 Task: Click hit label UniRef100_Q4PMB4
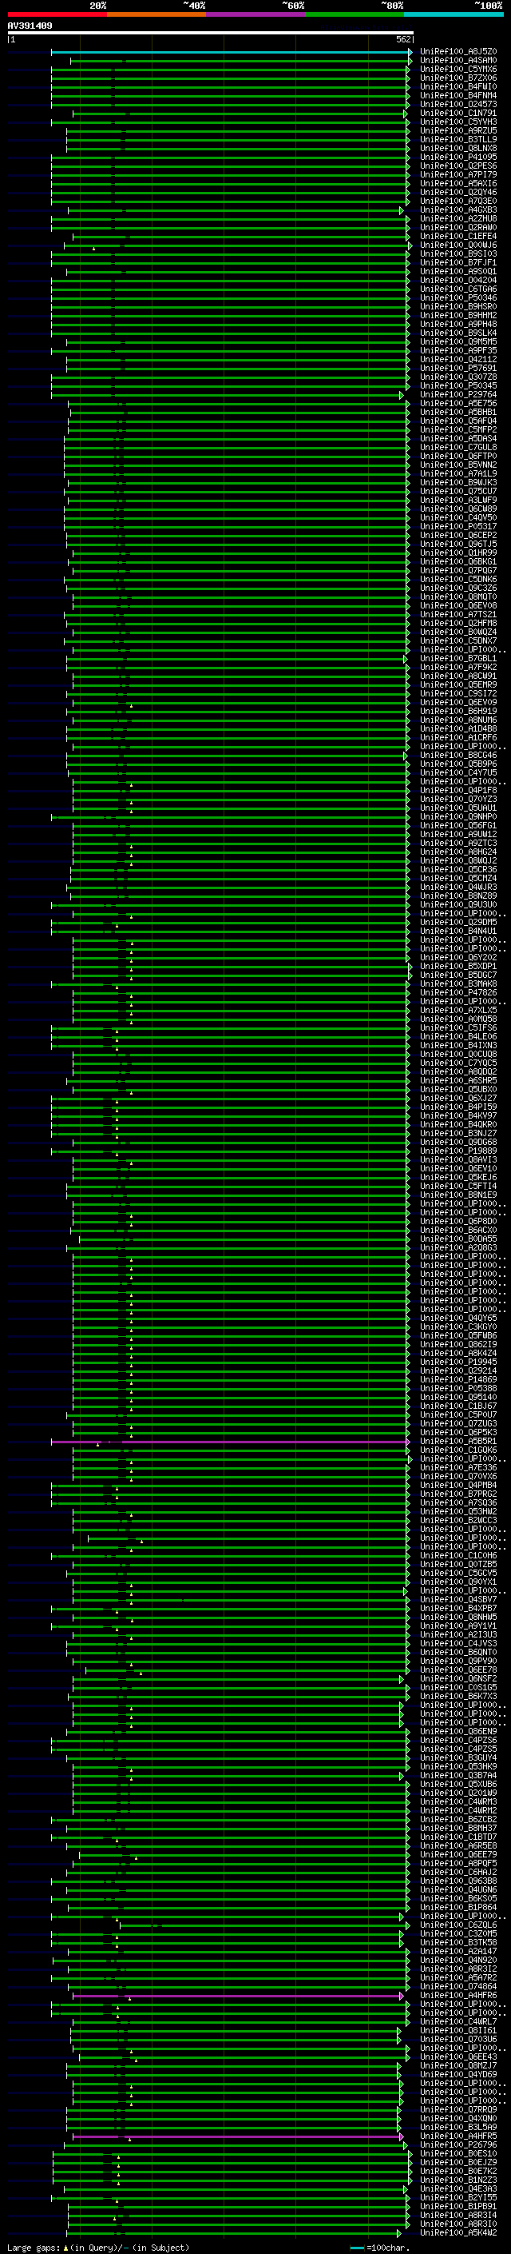[x=458, y=1485]
